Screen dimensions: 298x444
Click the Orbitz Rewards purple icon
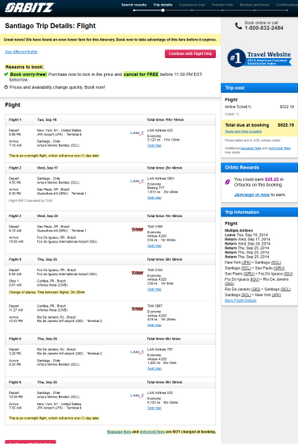pos(228,182)
